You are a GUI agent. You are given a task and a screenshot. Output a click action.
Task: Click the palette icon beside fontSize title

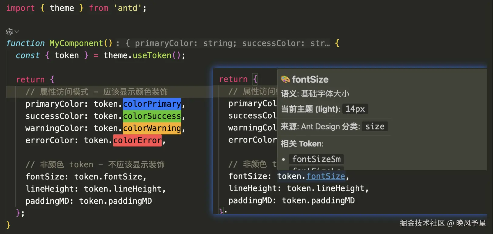point(285,79)
